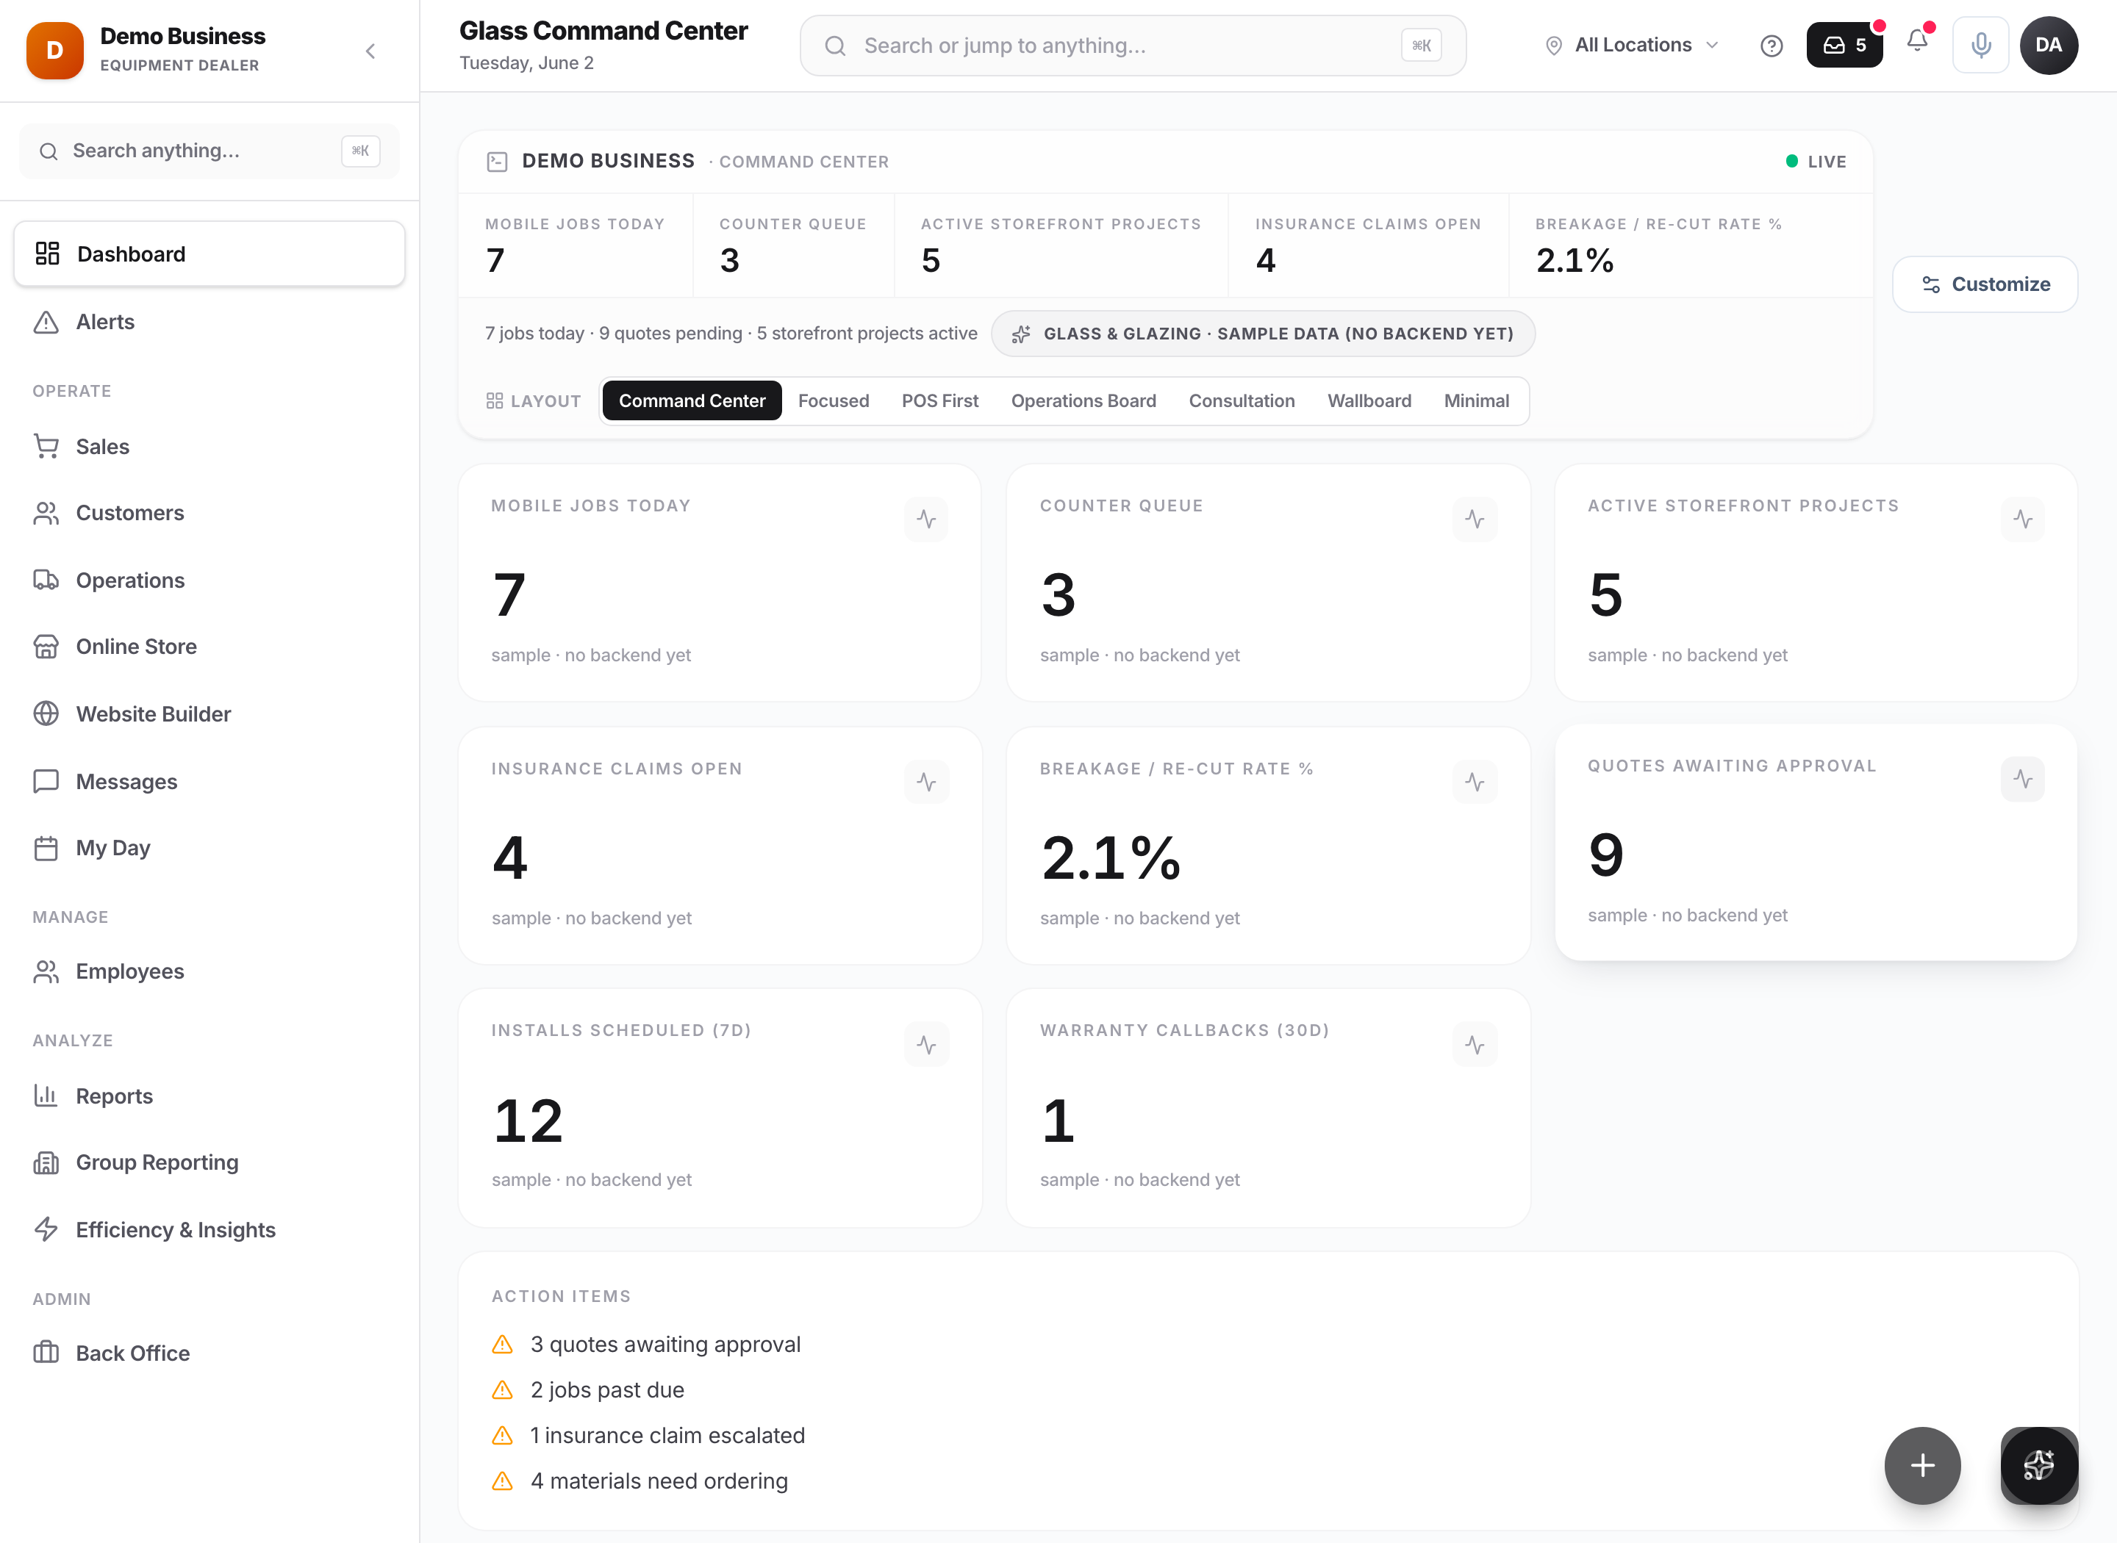2117x1543 pixels.
Task: Click the plus floating action button
Action: [x=1921, y=1464]
